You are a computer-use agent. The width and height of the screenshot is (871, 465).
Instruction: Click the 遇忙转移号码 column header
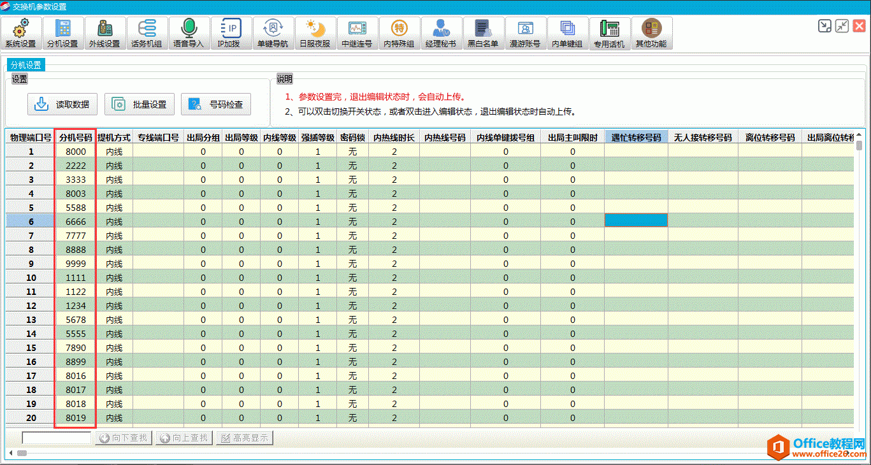coord(636,137)
